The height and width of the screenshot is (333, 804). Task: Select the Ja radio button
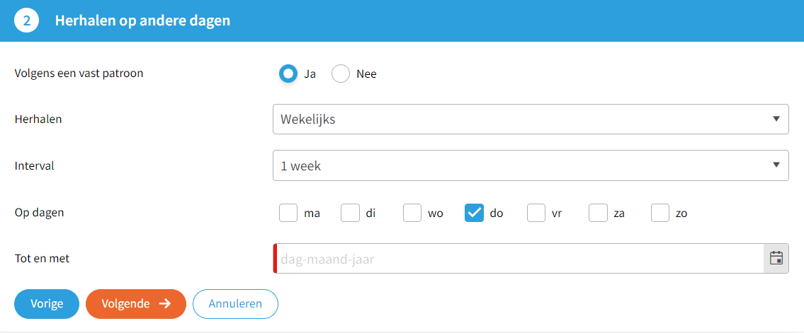[x=288, y=74]
